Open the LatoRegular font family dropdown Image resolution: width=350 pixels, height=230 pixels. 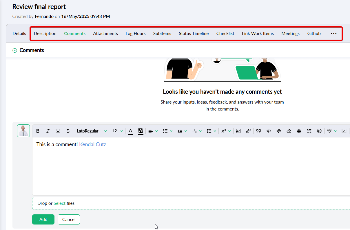92,131
